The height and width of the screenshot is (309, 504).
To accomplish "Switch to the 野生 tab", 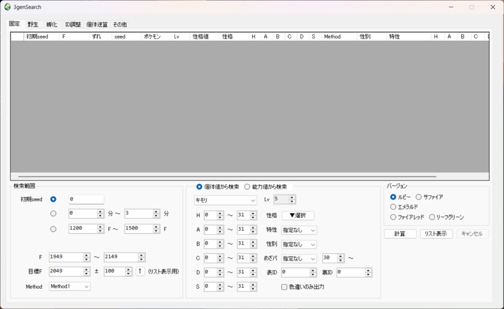I will tap(32, 24).
